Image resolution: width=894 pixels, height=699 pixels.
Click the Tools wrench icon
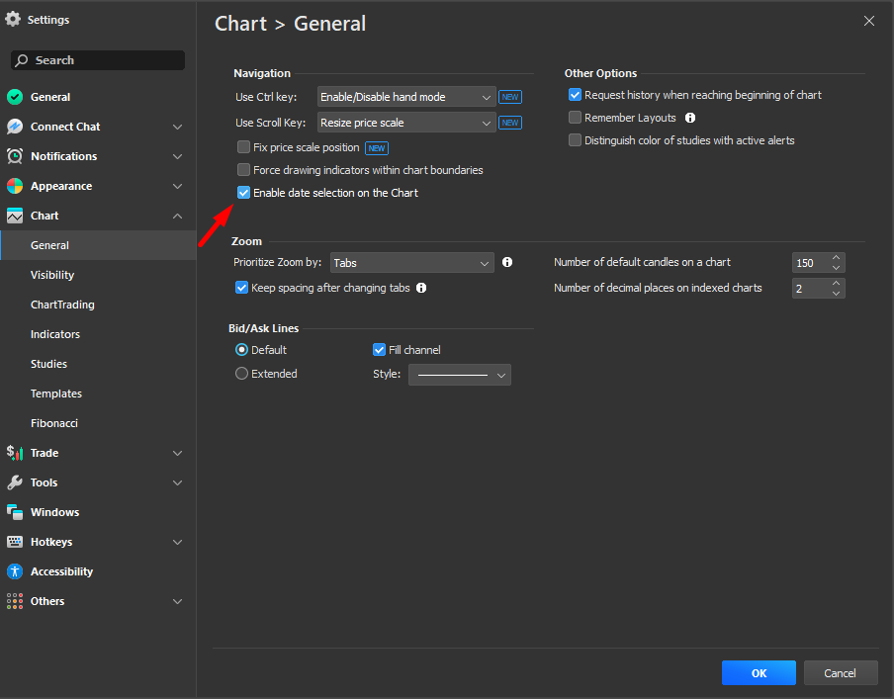(x=15, y=482)
